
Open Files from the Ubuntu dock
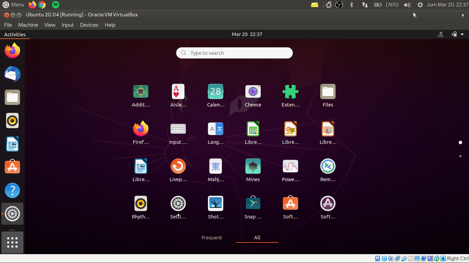(12, 97)
